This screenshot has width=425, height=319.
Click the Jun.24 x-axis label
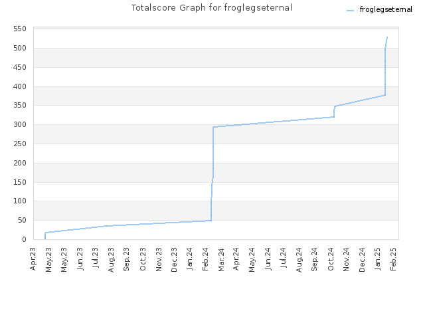(268, 259)
